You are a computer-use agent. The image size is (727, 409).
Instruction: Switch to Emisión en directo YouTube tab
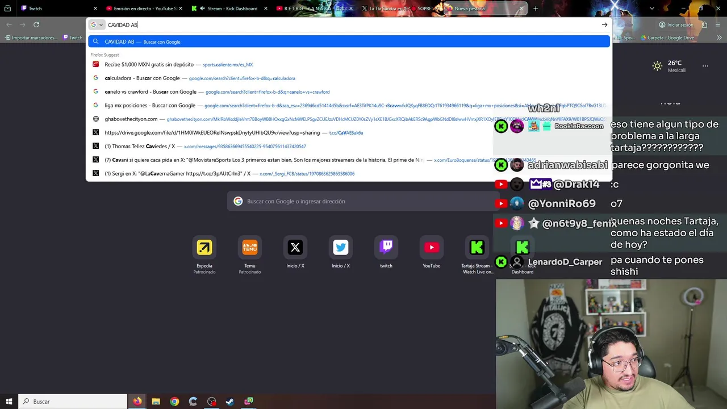(144, 9)
